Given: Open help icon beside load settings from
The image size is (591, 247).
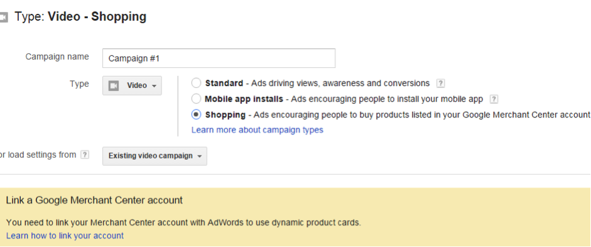Looking at the screenshot, I should point(85,155).
